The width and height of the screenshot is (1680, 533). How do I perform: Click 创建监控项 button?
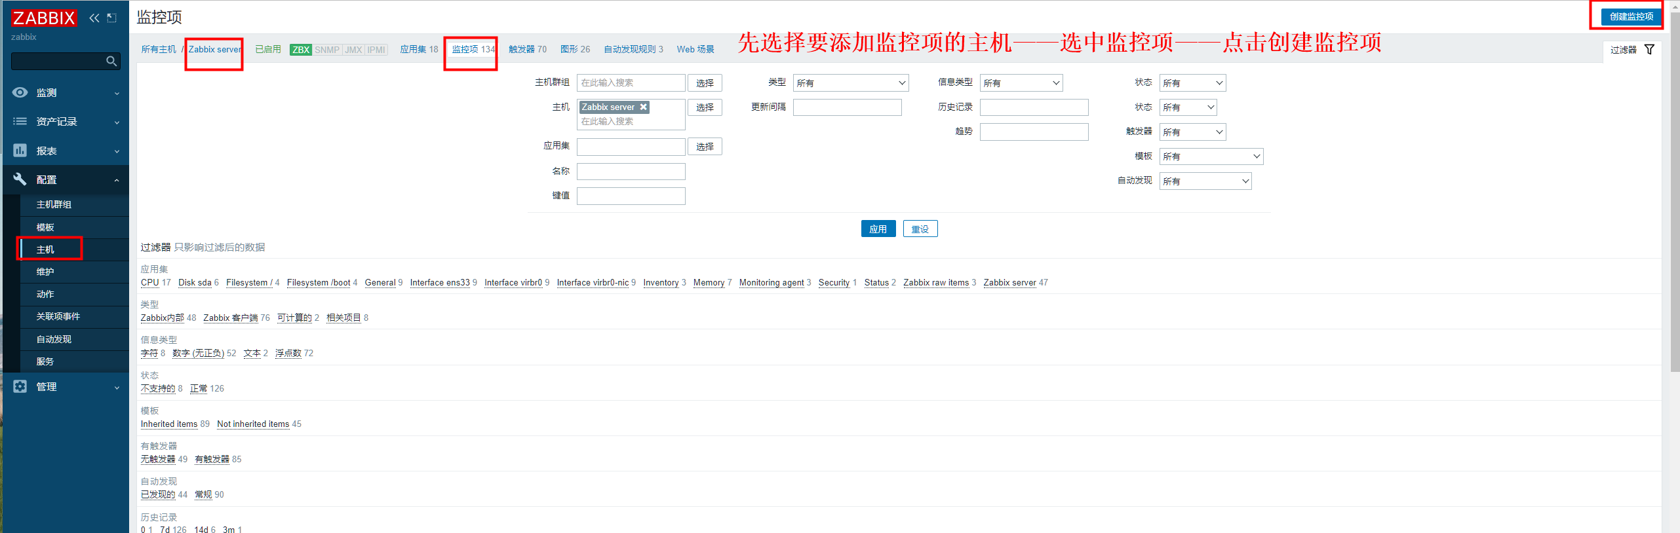1631,16
